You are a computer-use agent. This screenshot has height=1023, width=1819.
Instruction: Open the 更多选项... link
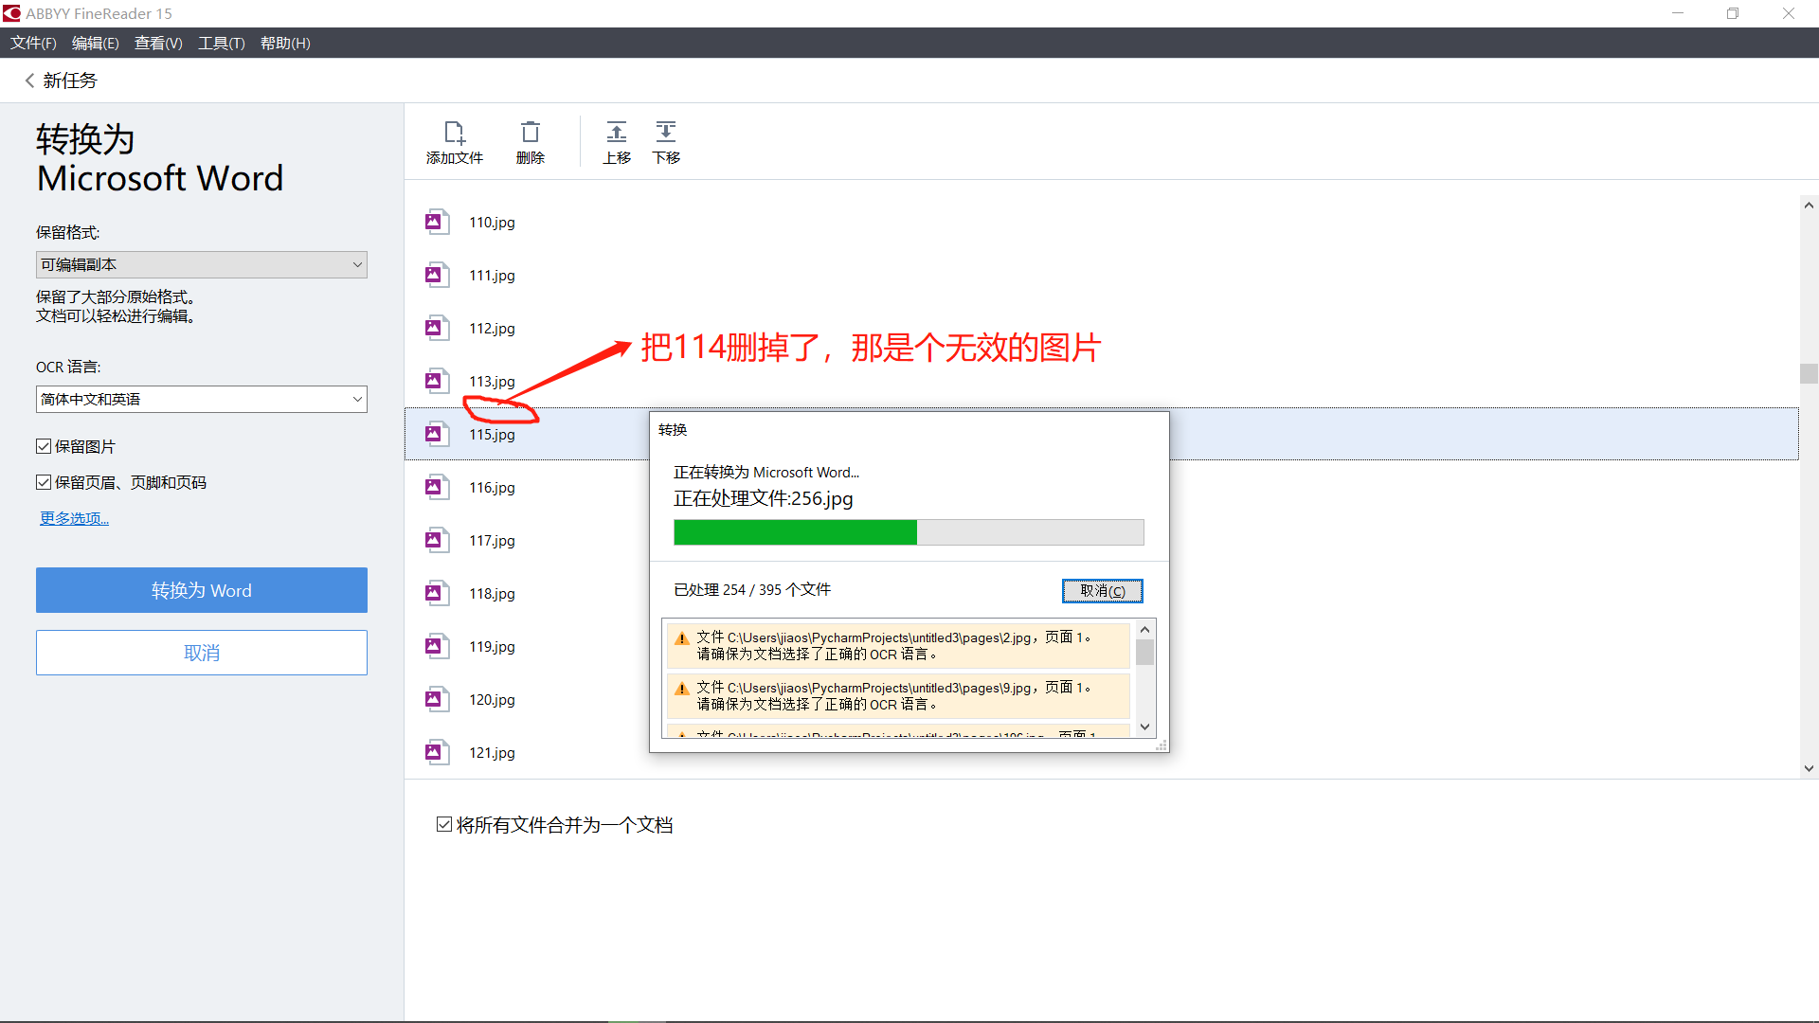coord(74,518)
